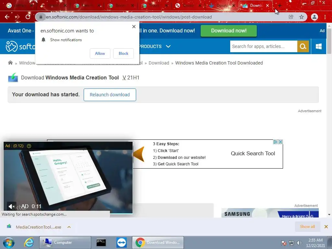Go to home via breadcrumb house icon
Viewport: 332px width, 249px height.
10,63
